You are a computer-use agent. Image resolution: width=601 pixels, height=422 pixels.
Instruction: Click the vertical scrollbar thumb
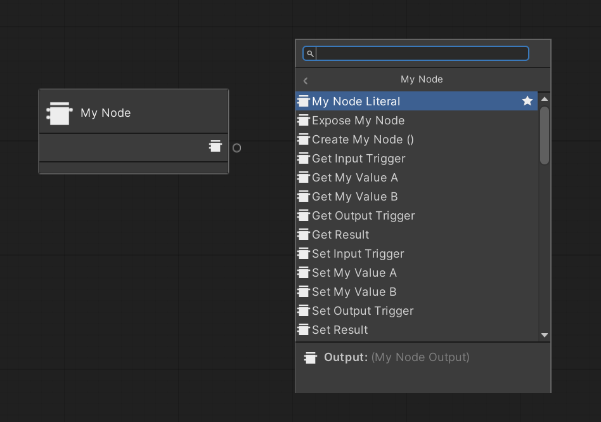click(x=544, y=135)
